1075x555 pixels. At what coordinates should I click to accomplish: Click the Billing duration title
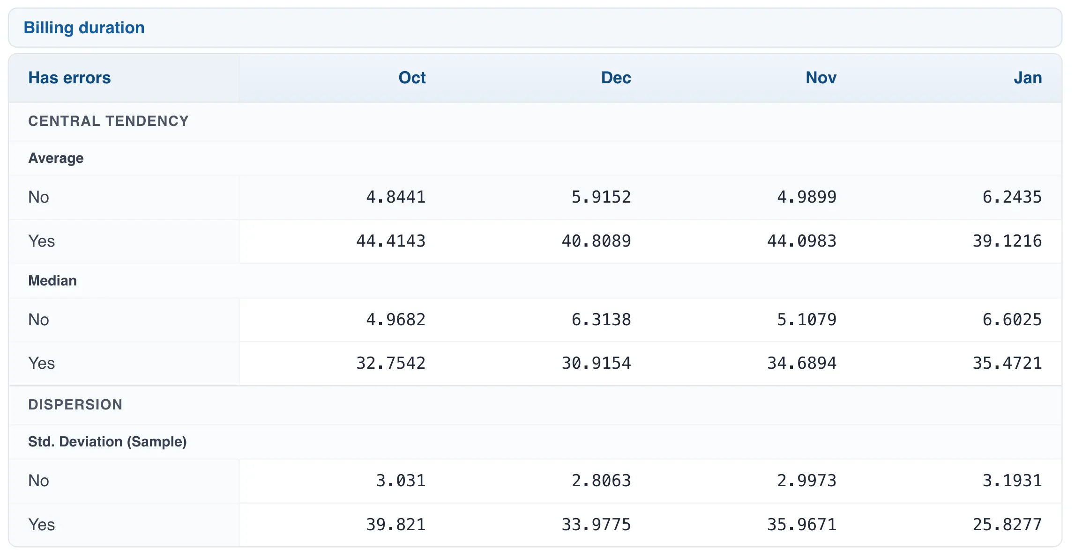pyautogui.click(x=84, y=28)
